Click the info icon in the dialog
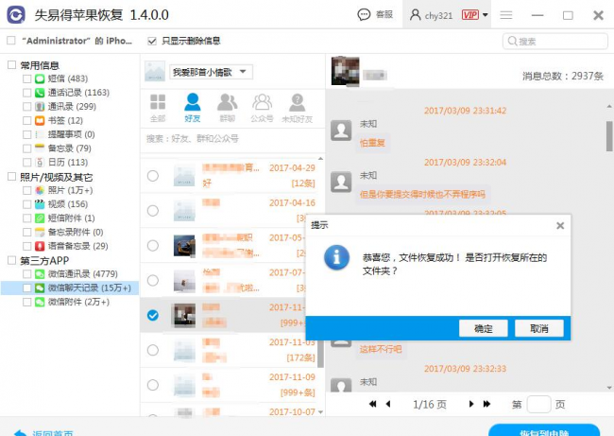Viewport: 614px width, 436px height. 336,257
